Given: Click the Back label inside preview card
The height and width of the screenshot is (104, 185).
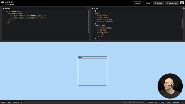Looking at the screenshot, I should (x=80, y=57).
